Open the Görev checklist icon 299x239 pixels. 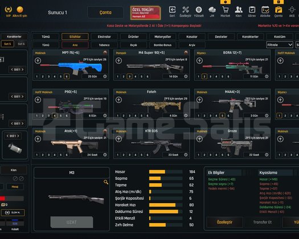[252, 10]
